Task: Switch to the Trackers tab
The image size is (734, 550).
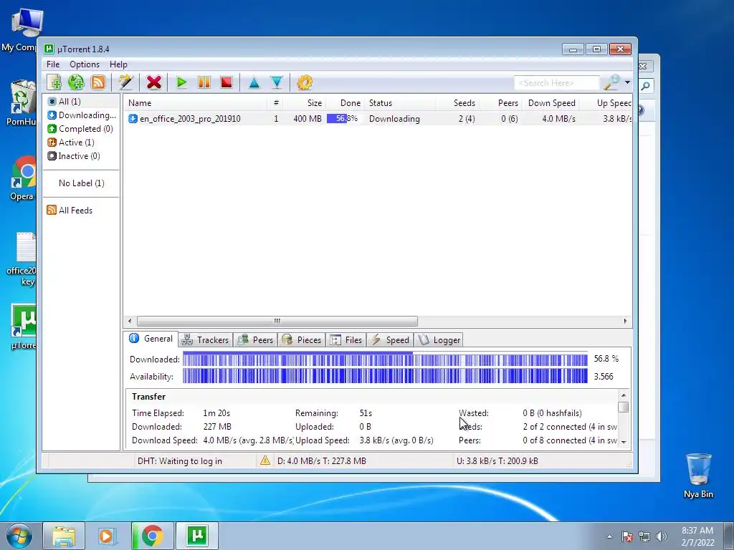Action: [x=205, y=340]
